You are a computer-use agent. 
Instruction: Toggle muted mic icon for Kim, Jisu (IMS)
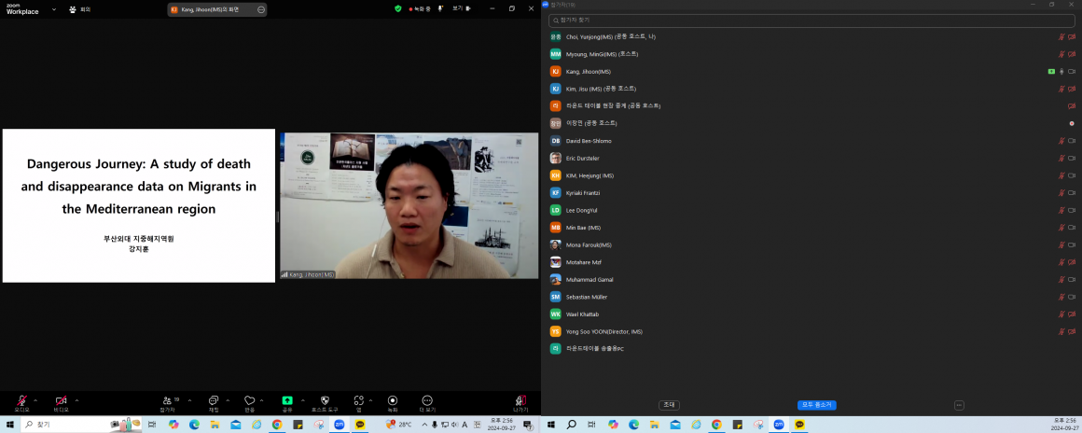point(1061,89)
